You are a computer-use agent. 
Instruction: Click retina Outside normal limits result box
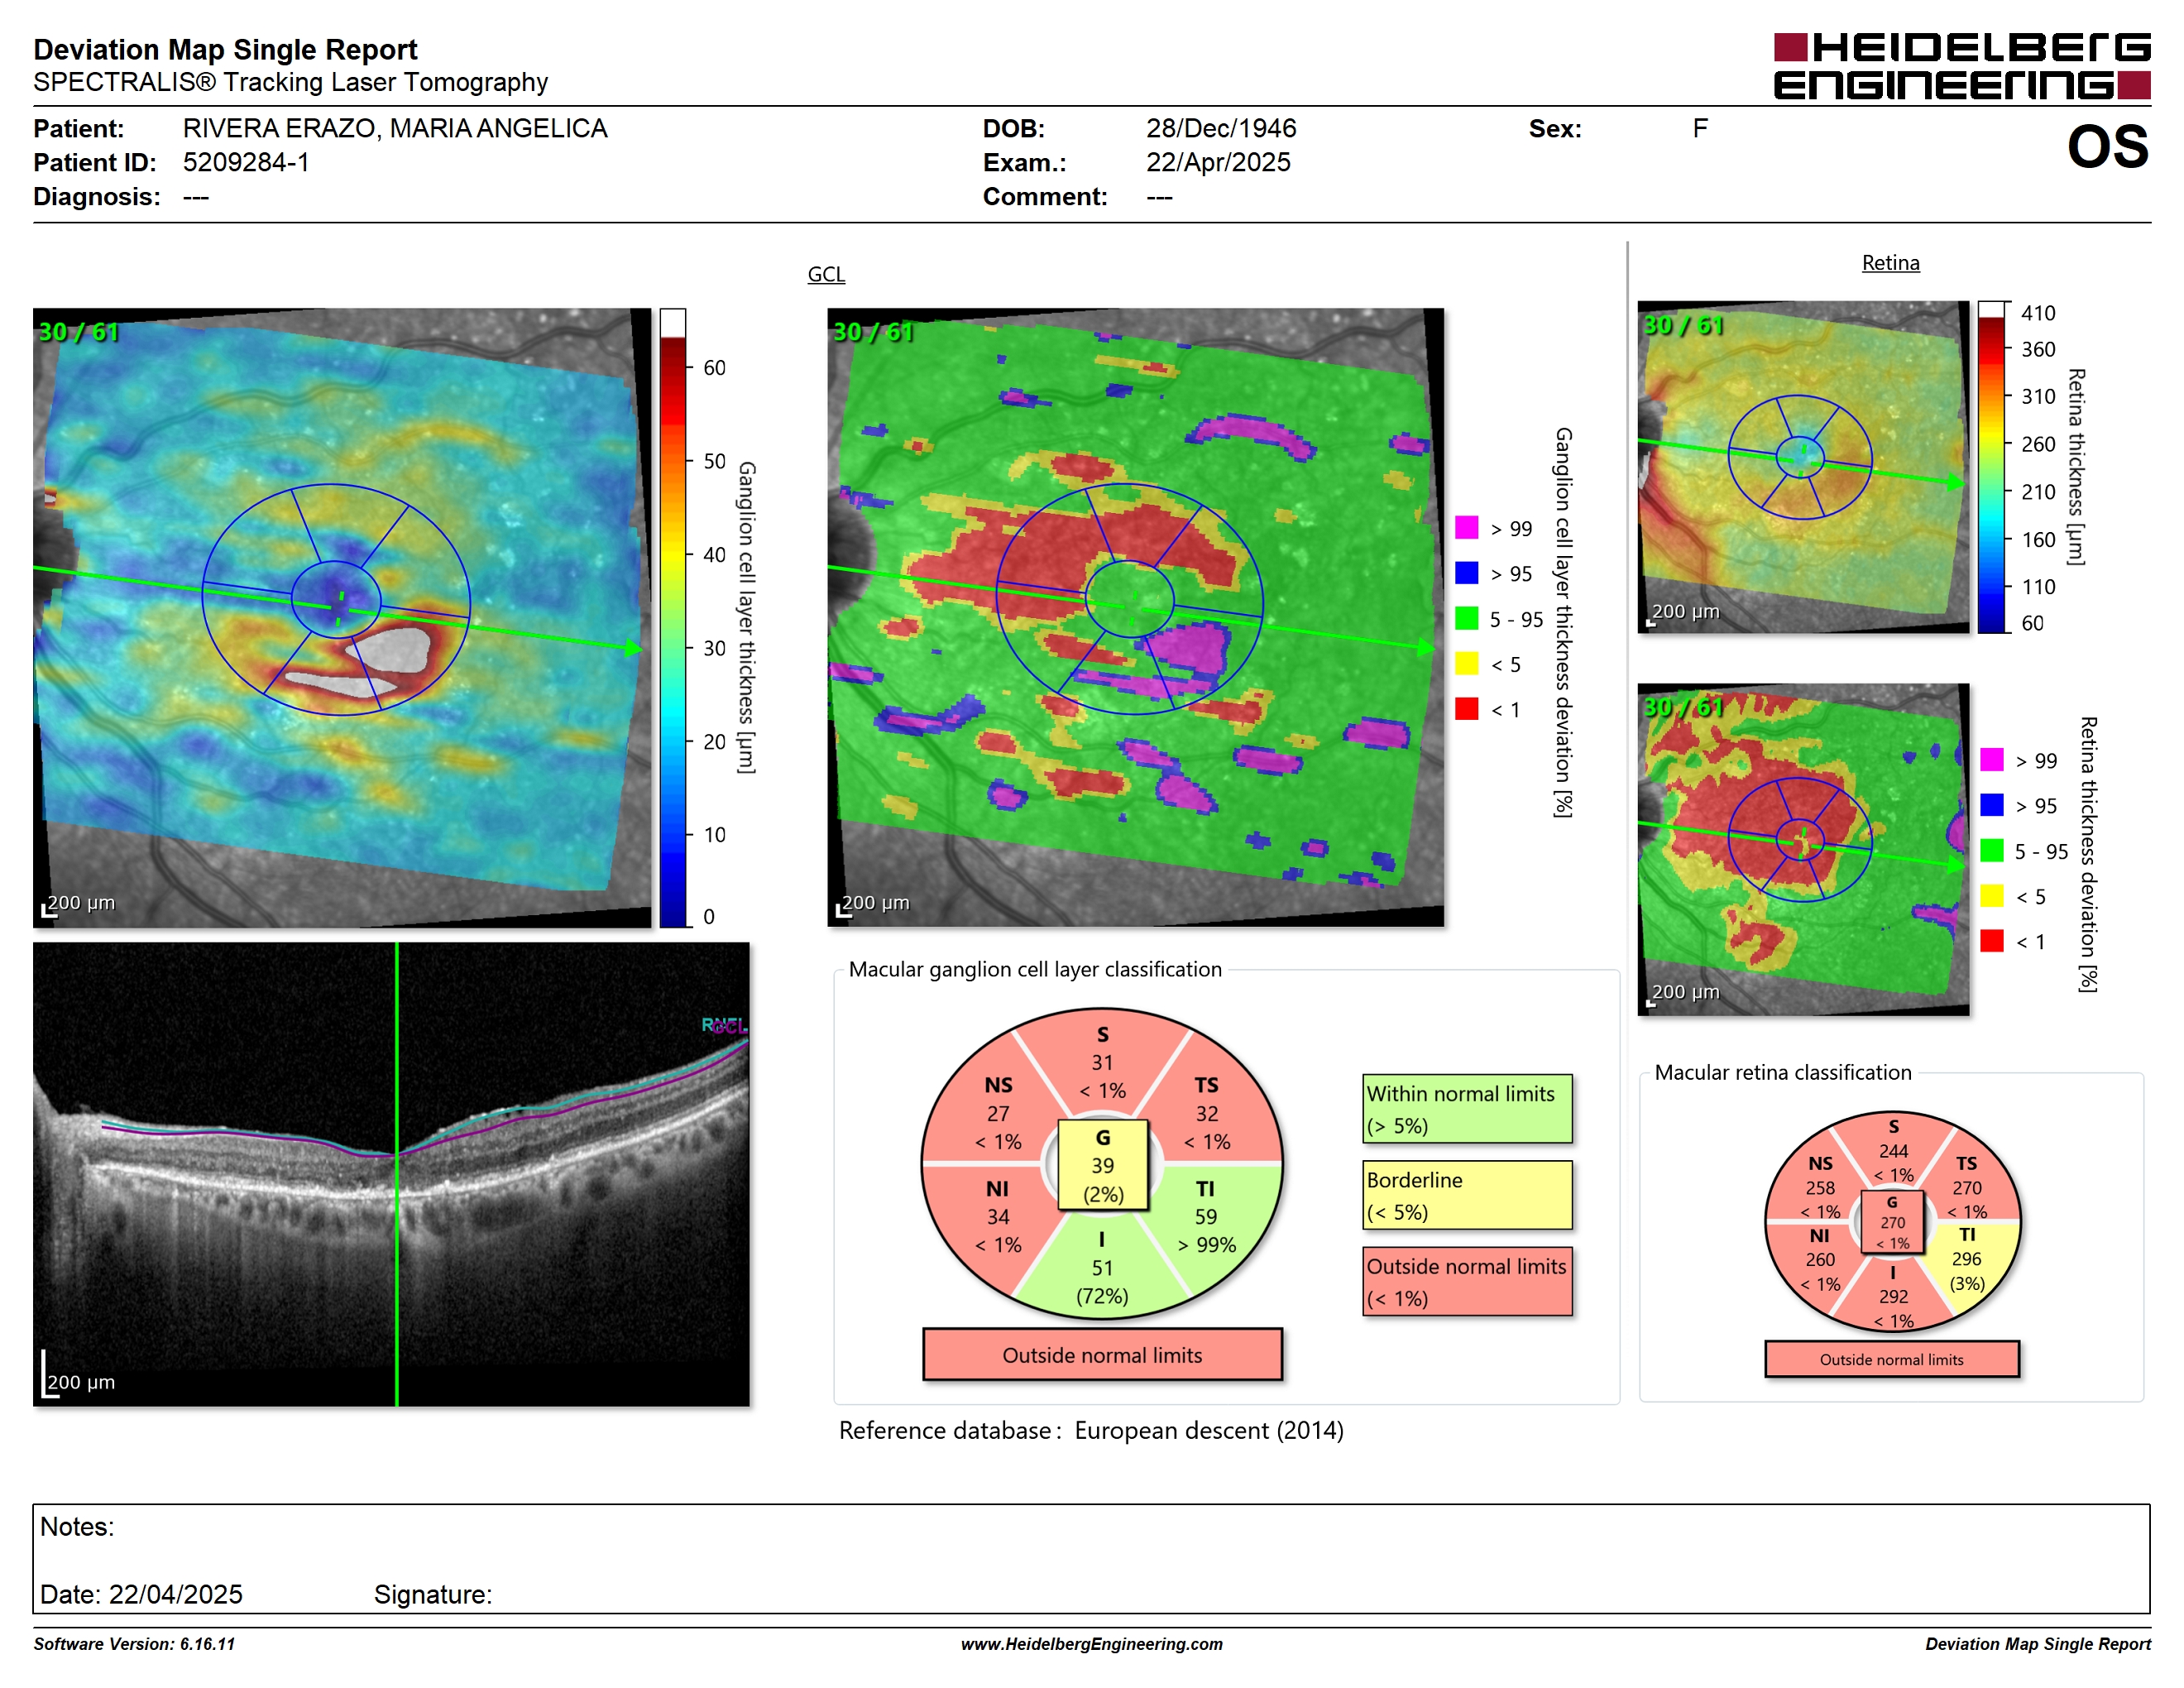[1892, 1359]
